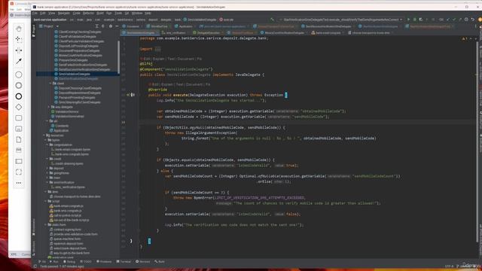Select the lasso tool in Camunda Modeler palette
The width and height of the screenshot is (482, 271).
19,39
